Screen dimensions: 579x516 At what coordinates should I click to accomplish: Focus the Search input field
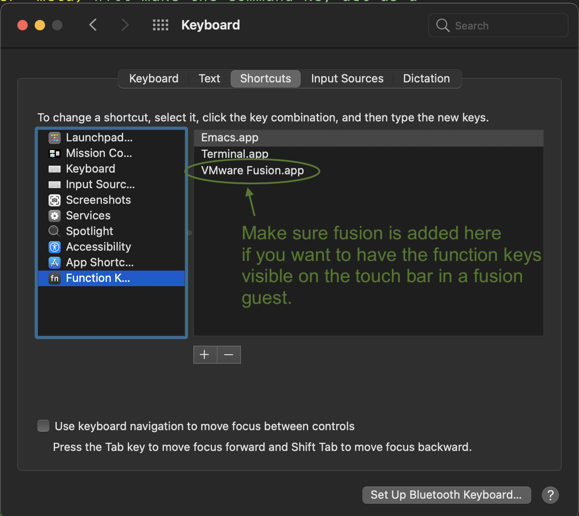tap(498, 26)
